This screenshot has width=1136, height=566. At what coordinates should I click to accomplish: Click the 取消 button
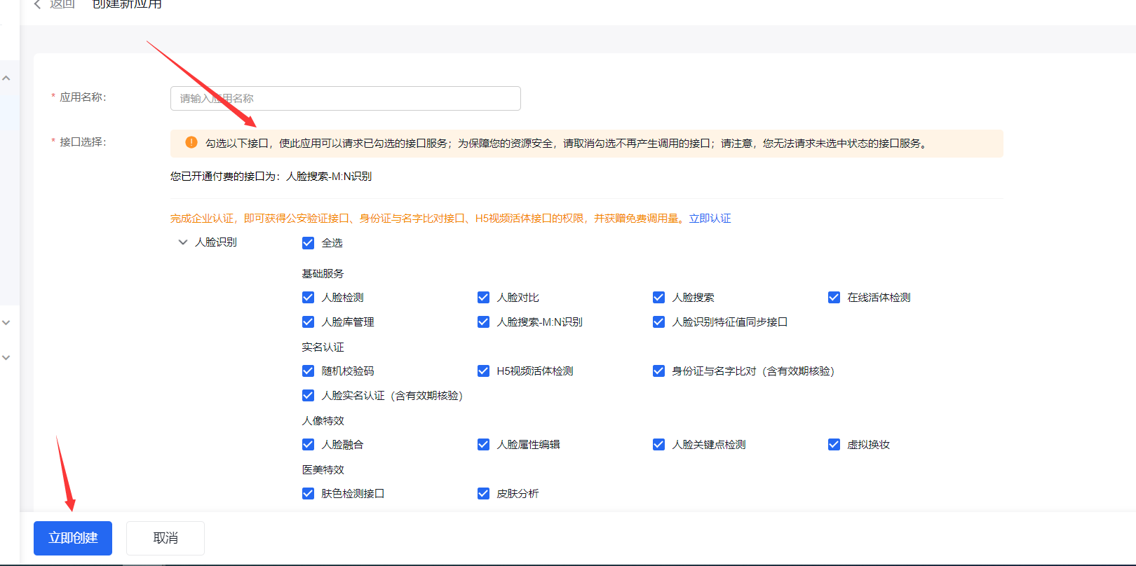pyautogui.click(x=165, y=538)
